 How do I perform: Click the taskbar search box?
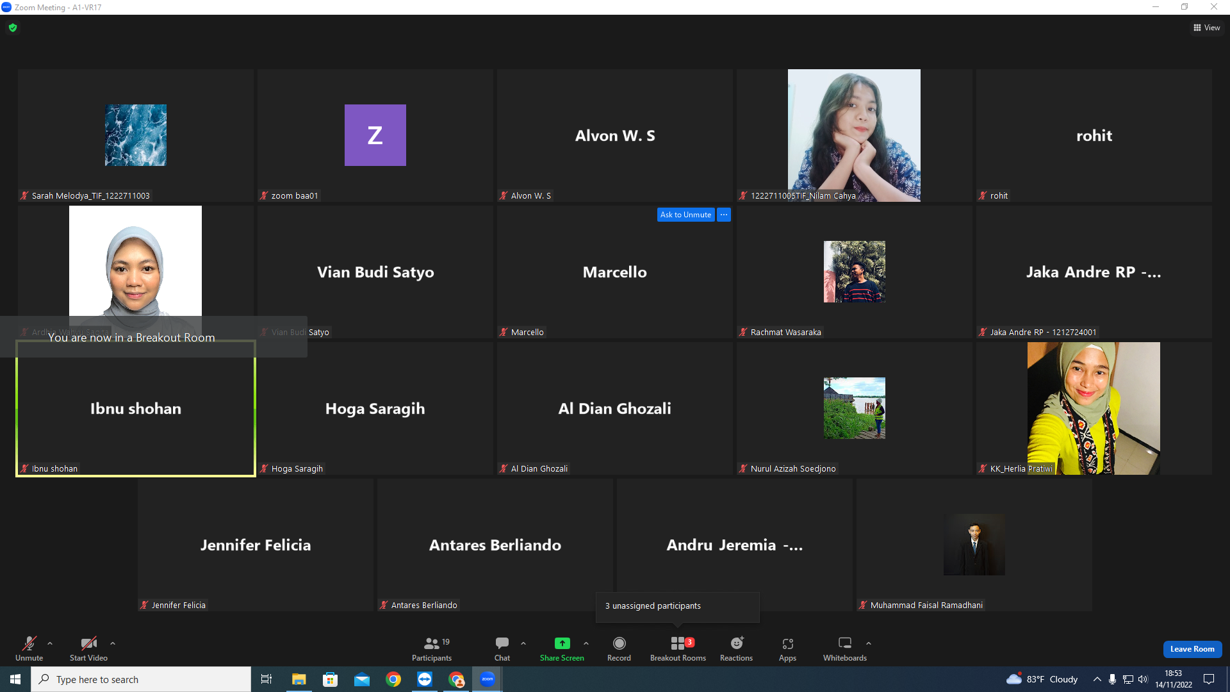[x=141, y=679]
